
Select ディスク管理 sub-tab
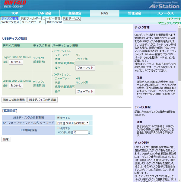tap(10, 18)
